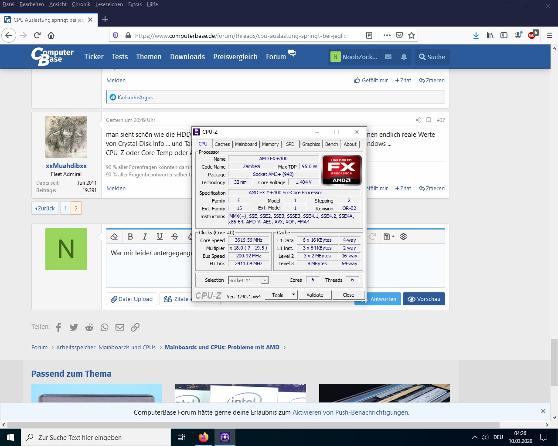This screenshot has width=558, height=446.
Task: Open CPU-Z Mainboard tab
Action: pos(246,144)
